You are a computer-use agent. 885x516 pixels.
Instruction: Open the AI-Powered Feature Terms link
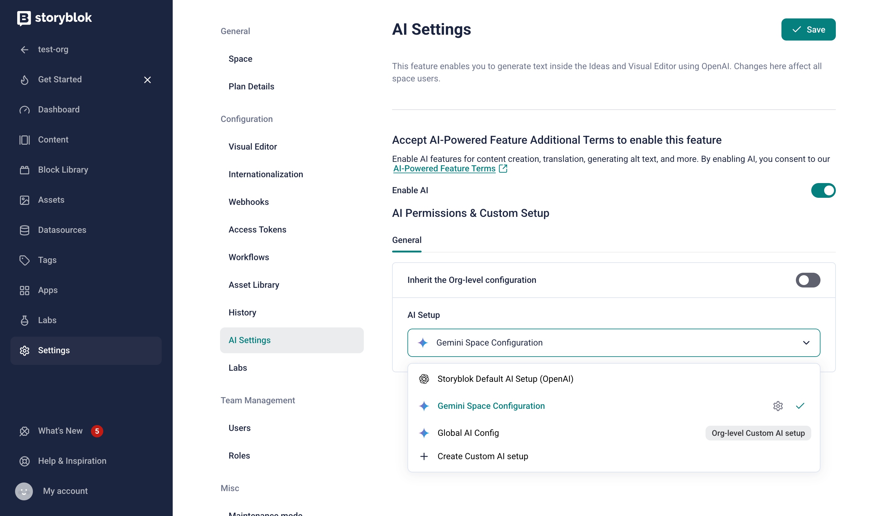(444, 169)
